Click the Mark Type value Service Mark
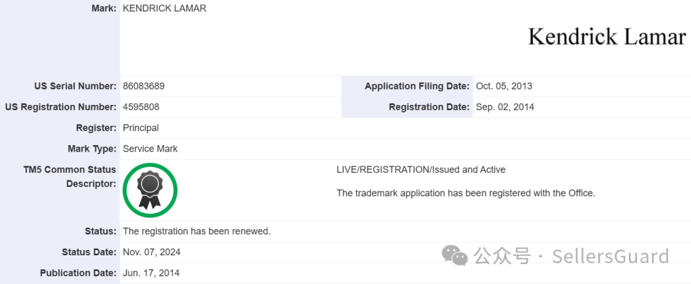 click(150, 149)
